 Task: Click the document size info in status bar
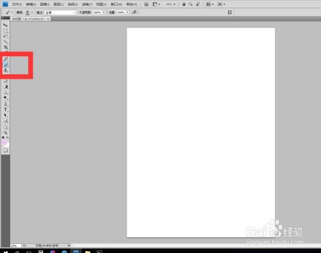pos(47,246)
